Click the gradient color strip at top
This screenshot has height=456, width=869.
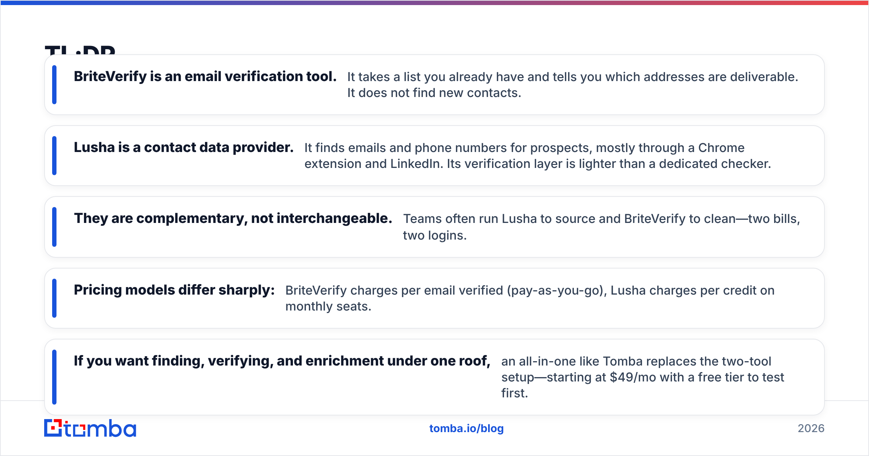click(434, 3)
